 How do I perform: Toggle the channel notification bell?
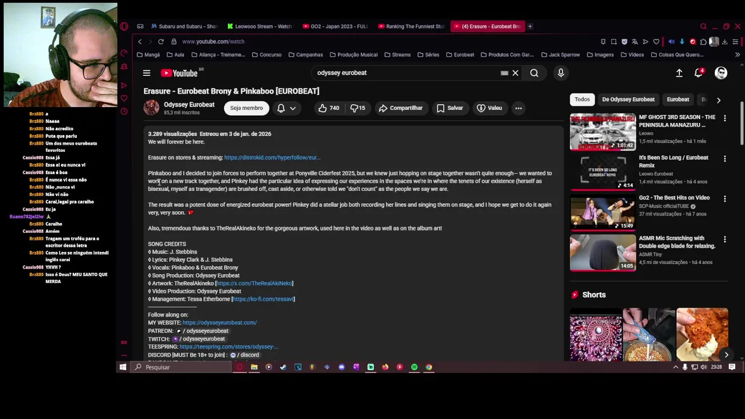[x=281, y=108]
